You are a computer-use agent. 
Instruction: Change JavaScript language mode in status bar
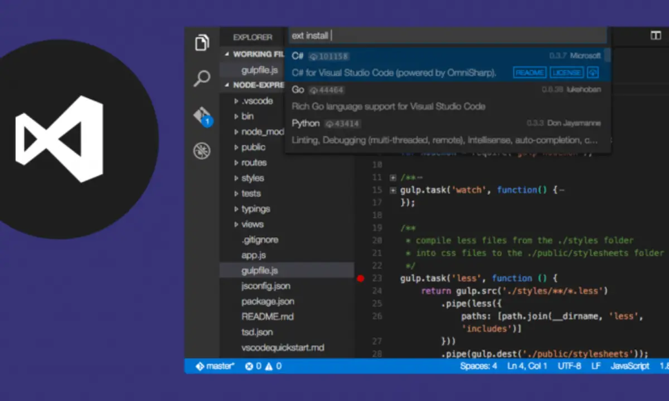point(630,366)
